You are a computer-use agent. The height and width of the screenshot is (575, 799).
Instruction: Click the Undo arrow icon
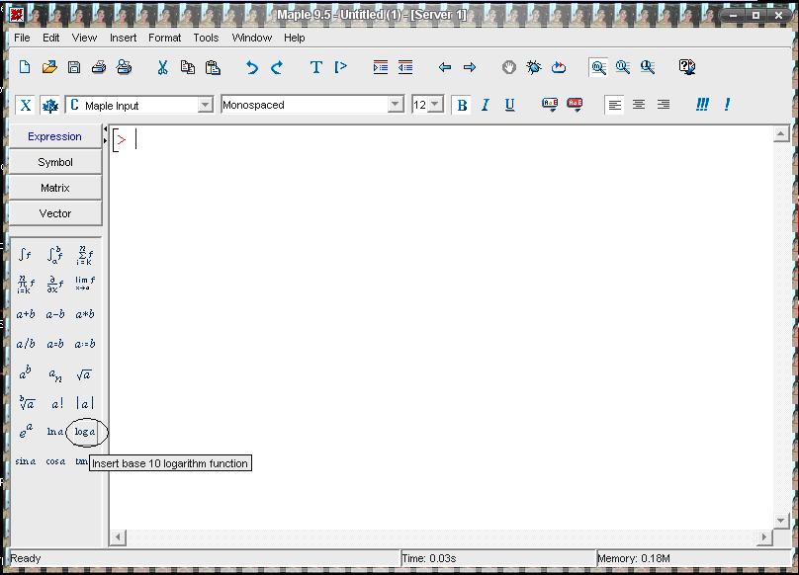252,67
